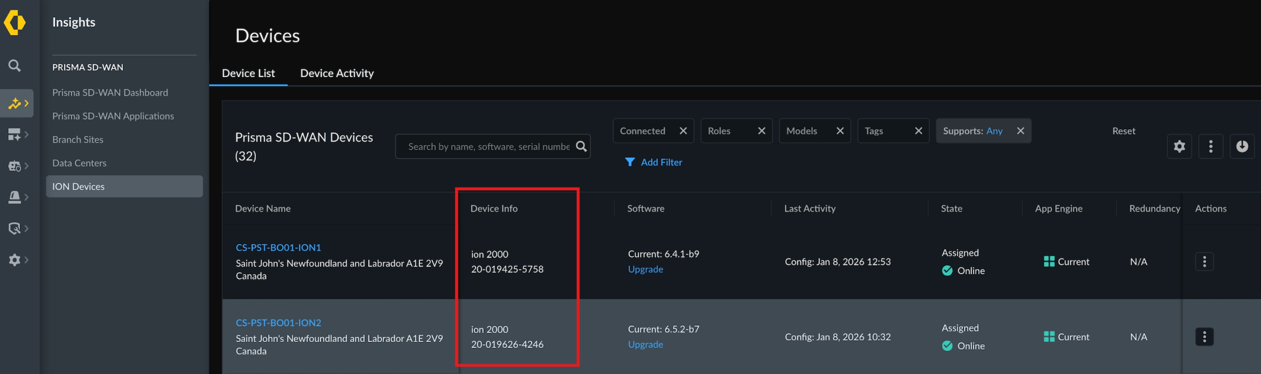Screen dimensions: 1261x374
Task: Click the State column header
Action: [951, 208]
